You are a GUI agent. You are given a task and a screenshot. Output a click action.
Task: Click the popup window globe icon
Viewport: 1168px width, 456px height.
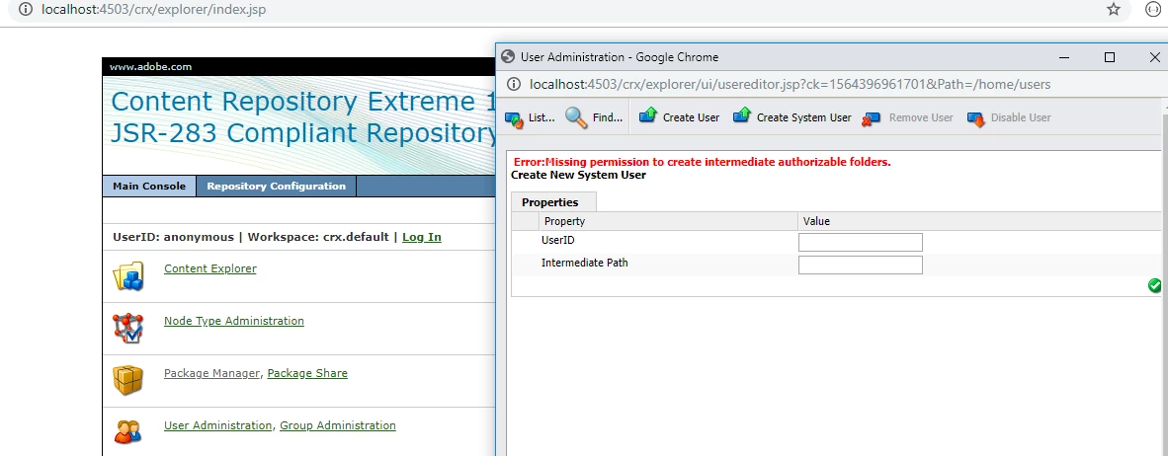pyautogui.click(x=508, y=57)
